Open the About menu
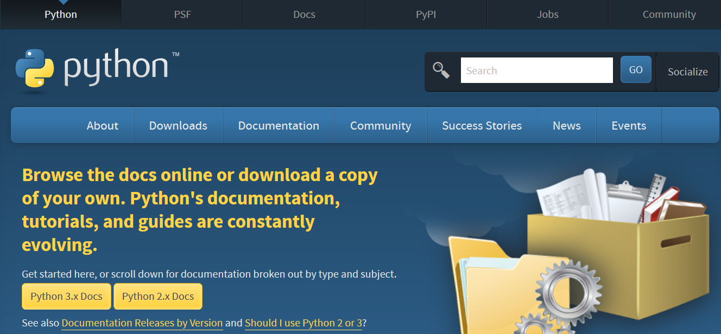Image resolution: width=721 pixels, height=334 pixels. pos(103,126)
